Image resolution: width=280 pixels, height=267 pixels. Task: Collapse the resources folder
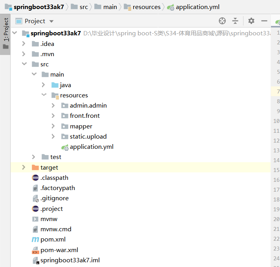[44, 95]
